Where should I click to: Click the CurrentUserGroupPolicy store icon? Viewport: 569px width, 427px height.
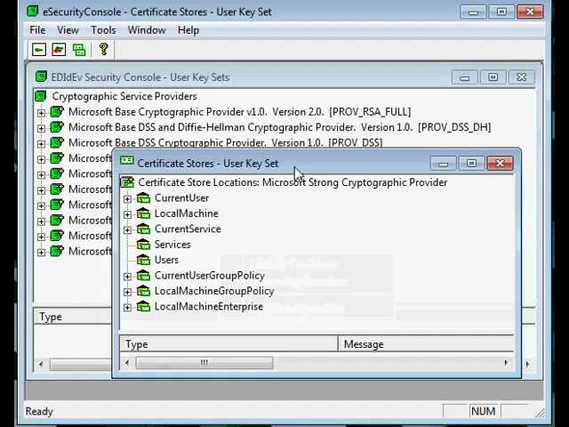point(143,276)
